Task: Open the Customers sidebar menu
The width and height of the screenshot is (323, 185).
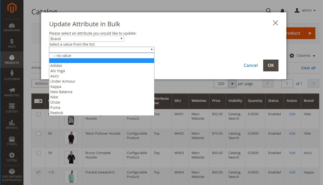Action: tap(12, 76)
